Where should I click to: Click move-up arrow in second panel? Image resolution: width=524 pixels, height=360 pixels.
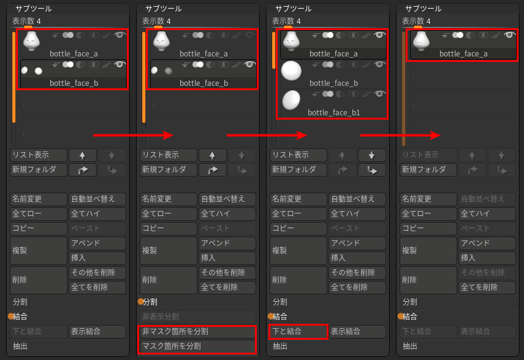[213, 155]
